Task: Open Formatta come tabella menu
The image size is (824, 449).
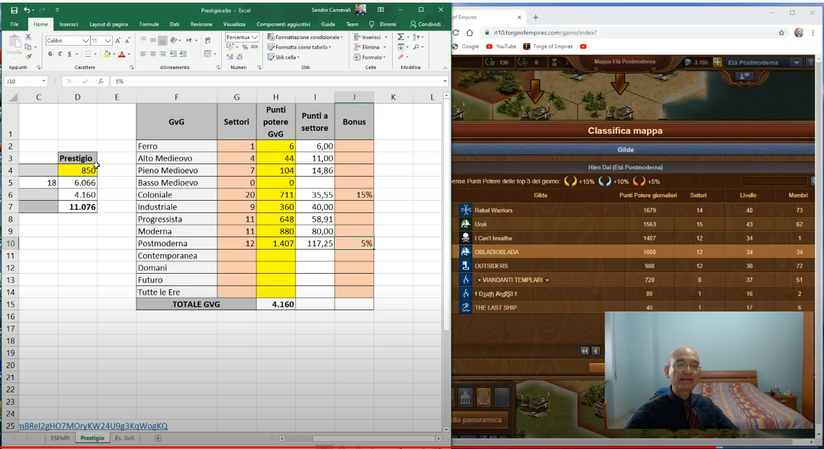Action: (x=299, y=47)
